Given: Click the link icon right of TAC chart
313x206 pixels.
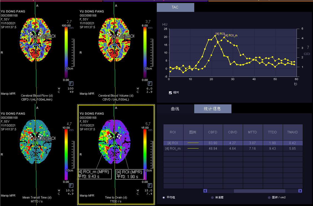Looking at the screenshot, I should tap(307, 54).
